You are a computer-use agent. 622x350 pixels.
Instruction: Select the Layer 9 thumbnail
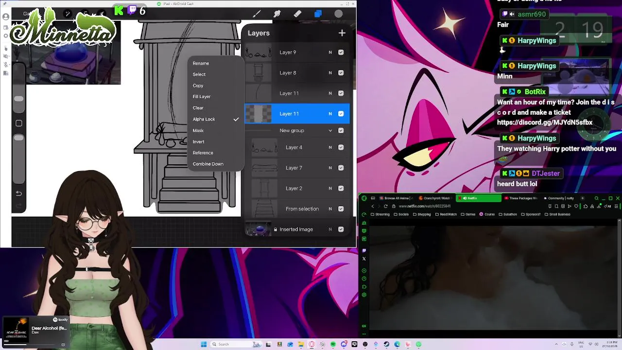[x=258, y=52]
